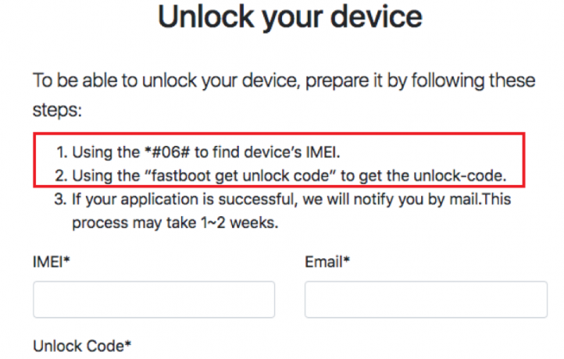Focus the Email input field

[426, 300]
